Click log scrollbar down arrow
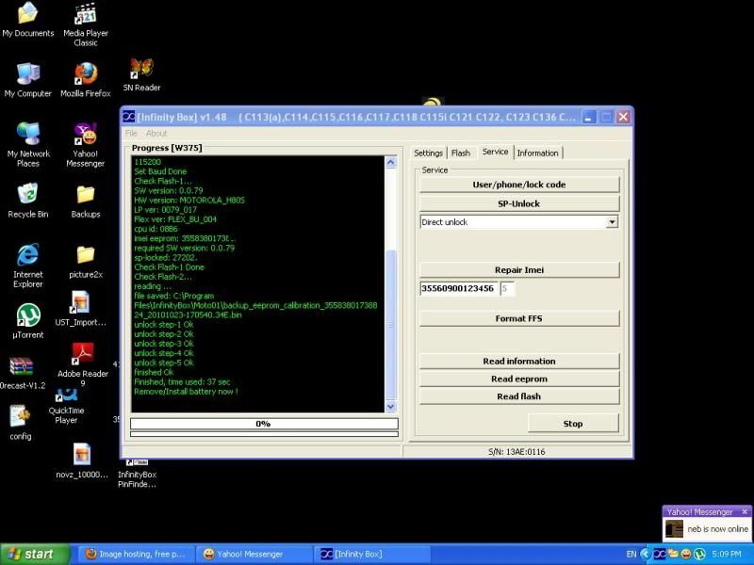The height and width of the screenshot is (565, 754). point(390,407)
